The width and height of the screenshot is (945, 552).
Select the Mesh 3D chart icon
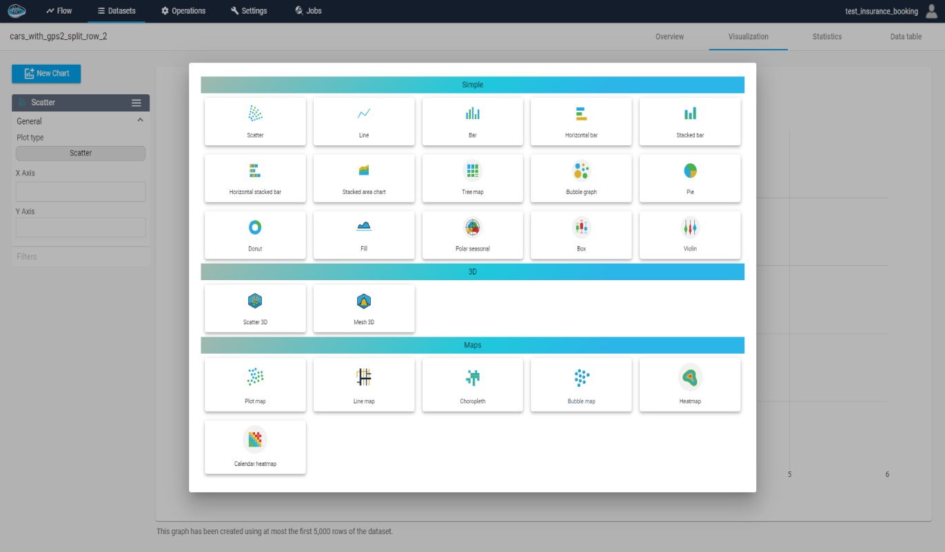click(364, 301)
